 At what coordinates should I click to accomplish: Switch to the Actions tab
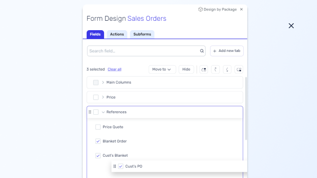117,34
